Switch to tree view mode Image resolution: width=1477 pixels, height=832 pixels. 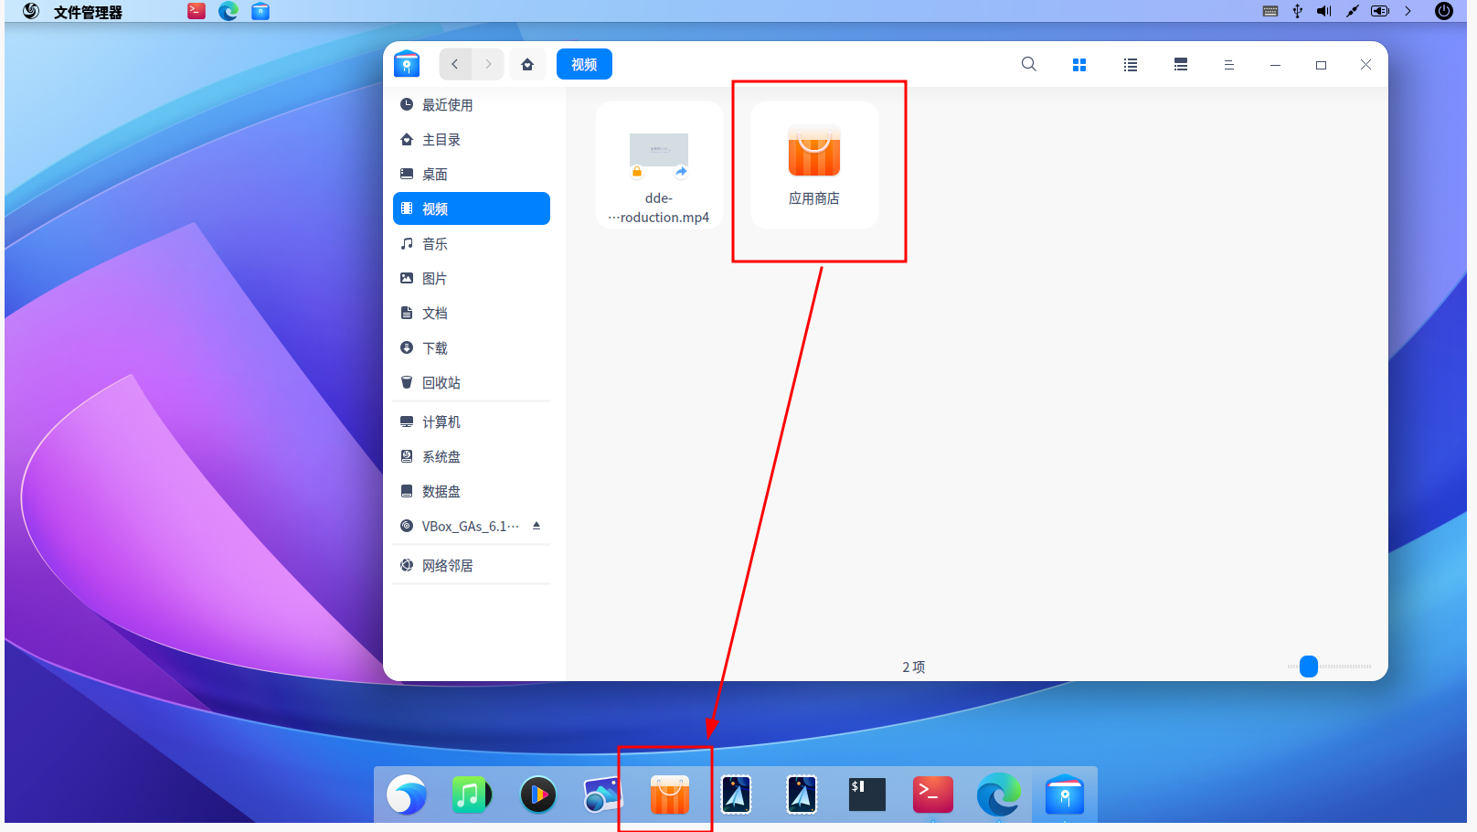click(1181, 65)
